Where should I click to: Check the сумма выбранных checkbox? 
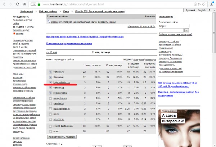(50, 126)
